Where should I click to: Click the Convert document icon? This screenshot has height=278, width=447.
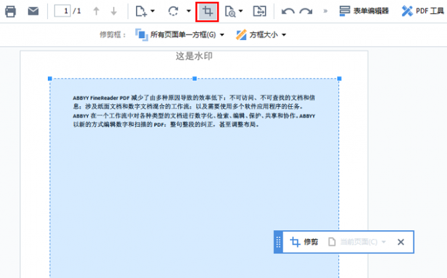(260, 11)
